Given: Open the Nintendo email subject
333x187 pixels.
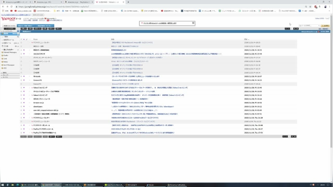Looking at the screenshot, I should tap(136, 76).
